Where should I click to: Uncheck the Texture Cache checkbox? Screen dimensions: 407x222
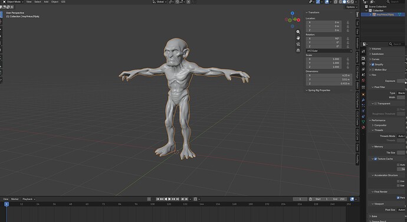coord(375,159)
